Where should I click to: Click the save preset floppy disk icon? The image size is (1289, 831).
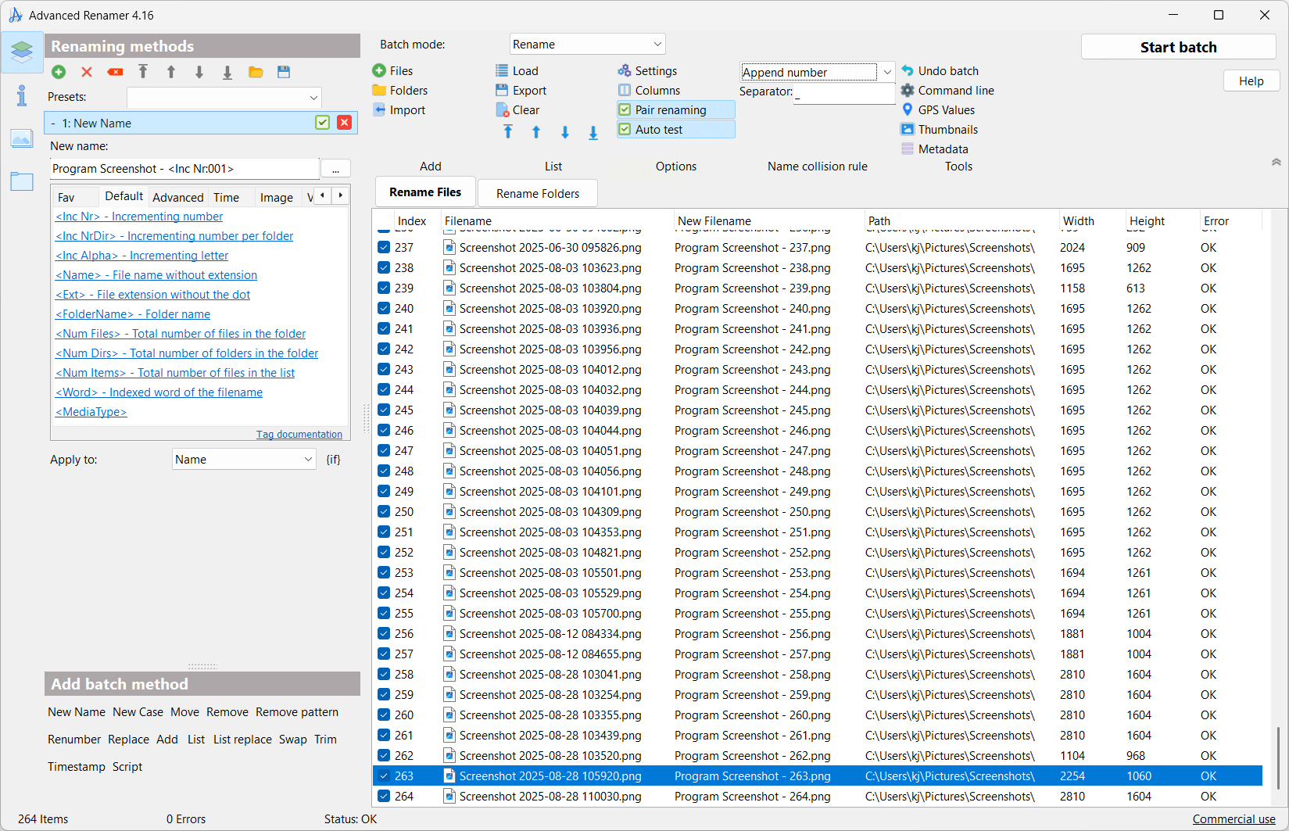point(284,72)
